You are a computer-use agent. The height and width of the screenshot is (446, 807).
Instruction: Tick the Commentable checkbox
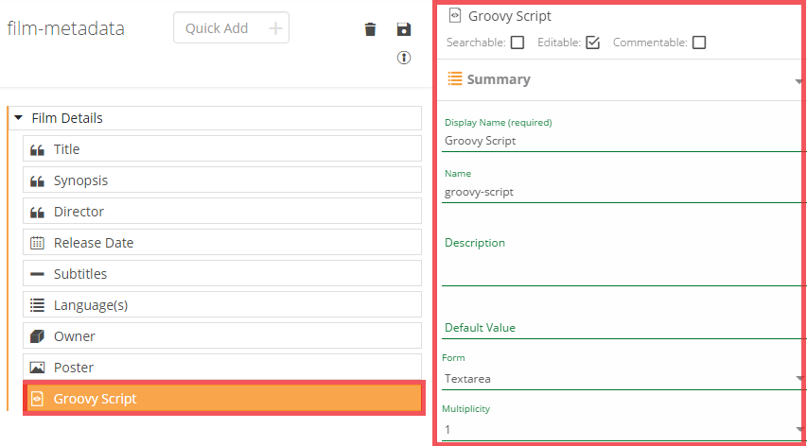pyautogui.click(x=699, y=43)
